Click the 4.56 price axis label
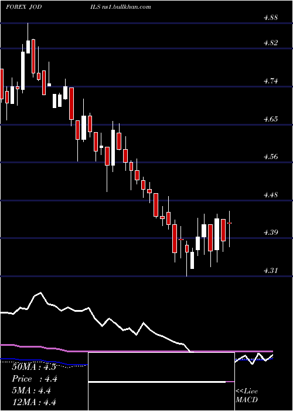293x411 pixels. pos(271,157)
